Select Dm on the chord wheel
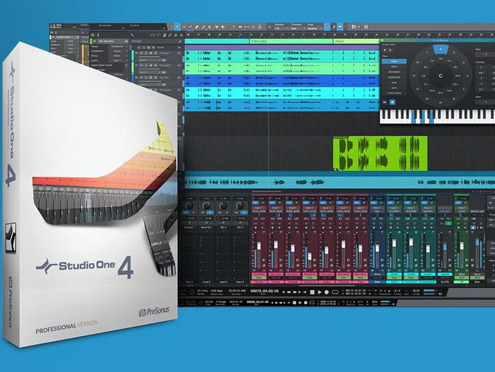This screenshot has height=372, width=495. click(432, 61)
